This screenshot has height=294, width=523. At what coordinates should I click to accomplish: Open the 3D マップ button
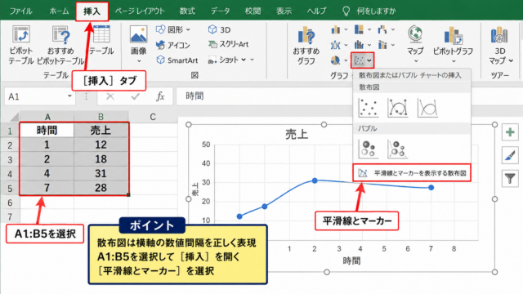click(x=500, y=45)
